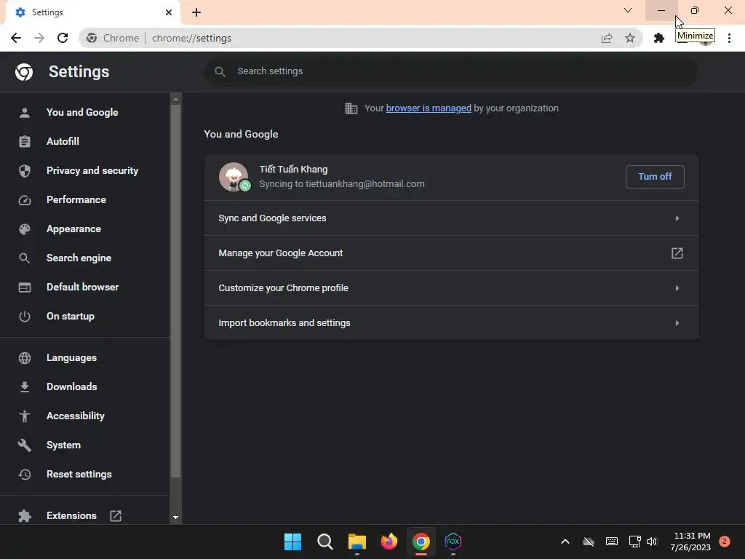Bookmark this tab with the star icon
The width and height of the screenshot is (745, 559).
[630, 38]
